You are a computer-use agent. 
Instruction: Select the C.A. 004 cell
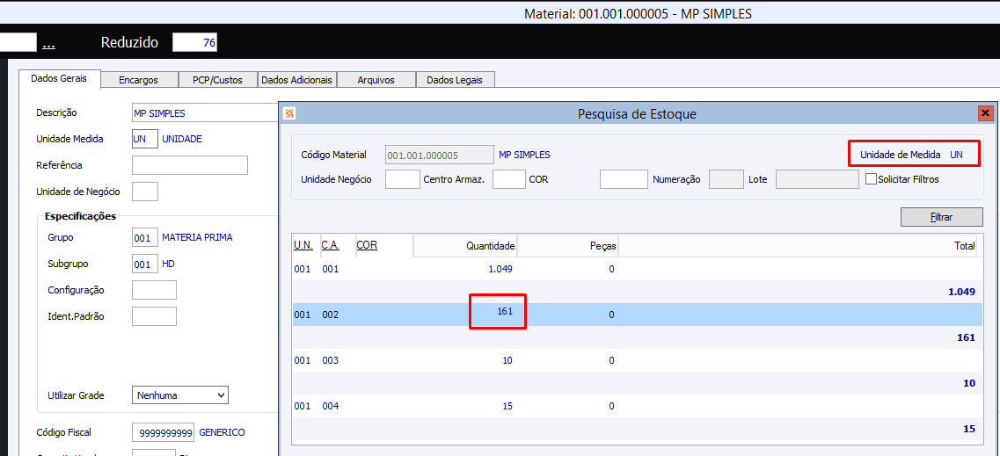tap(331, 406)
